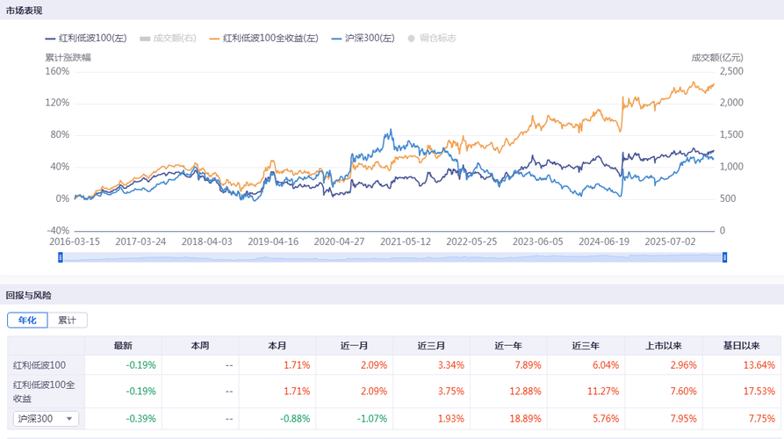
Task: Click the 近一年 column header
Action: (508, 345)
